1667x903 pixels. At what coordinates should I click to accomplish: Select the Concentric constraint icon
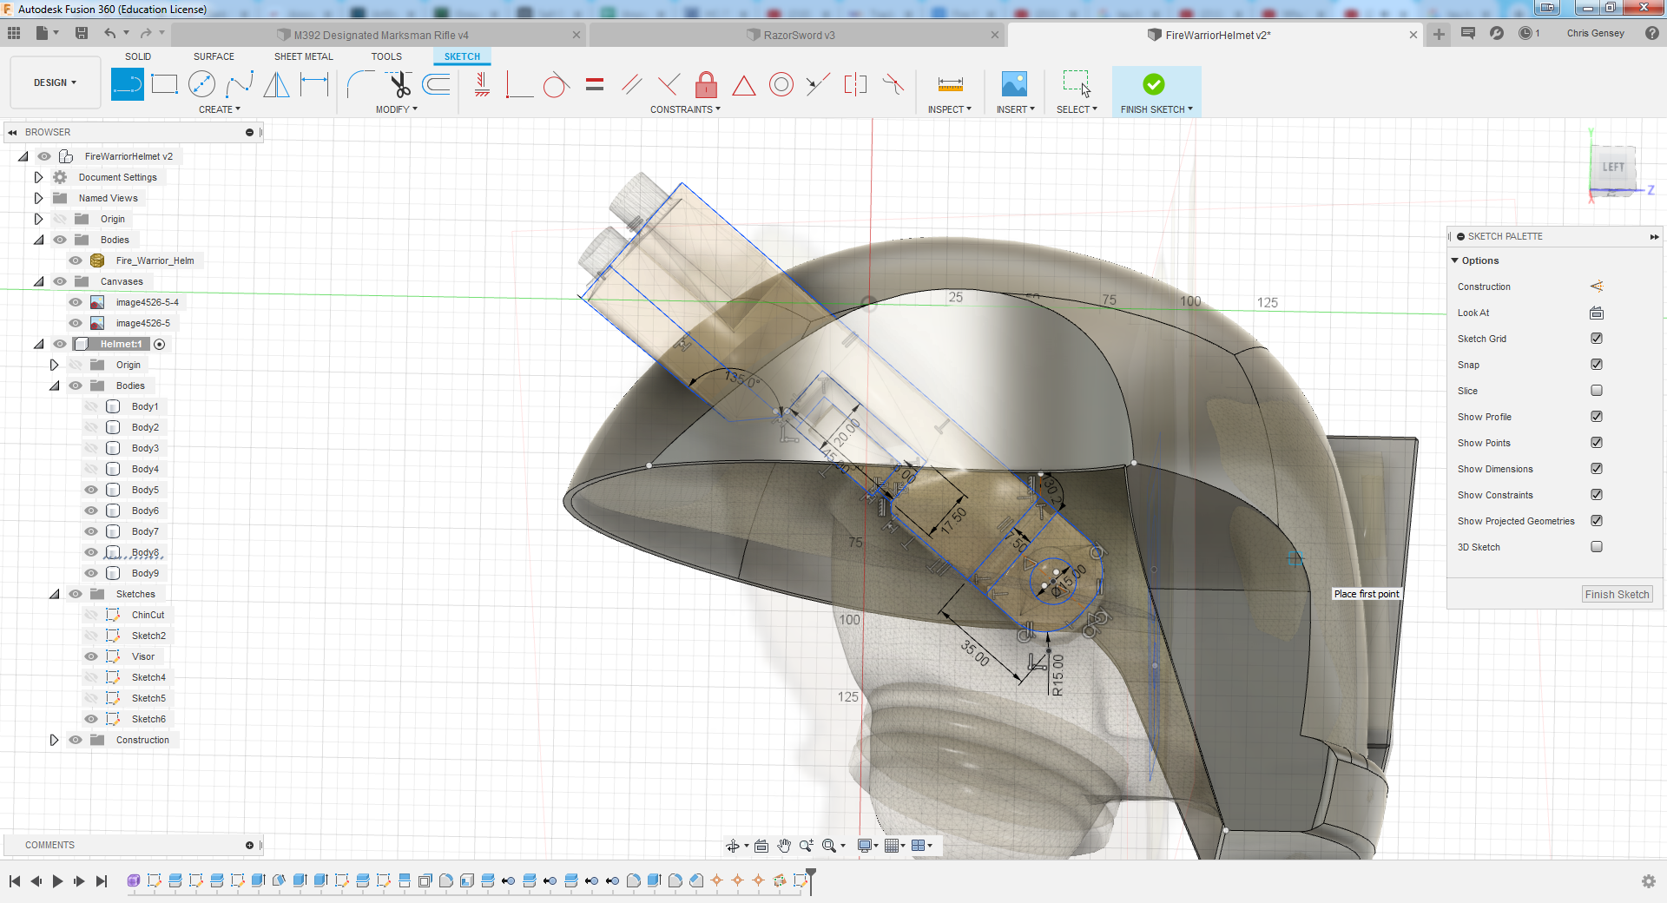(781, 84)
